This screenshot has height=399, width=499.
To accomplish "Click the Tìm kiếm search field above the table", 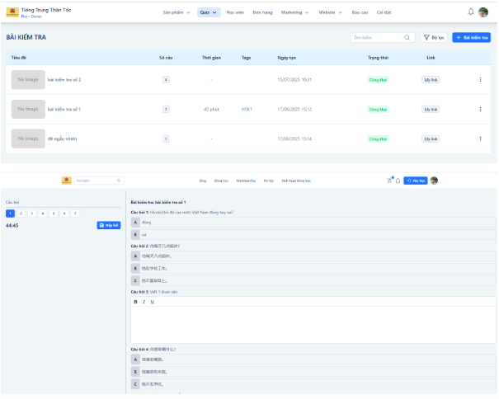I will point(378,37).
